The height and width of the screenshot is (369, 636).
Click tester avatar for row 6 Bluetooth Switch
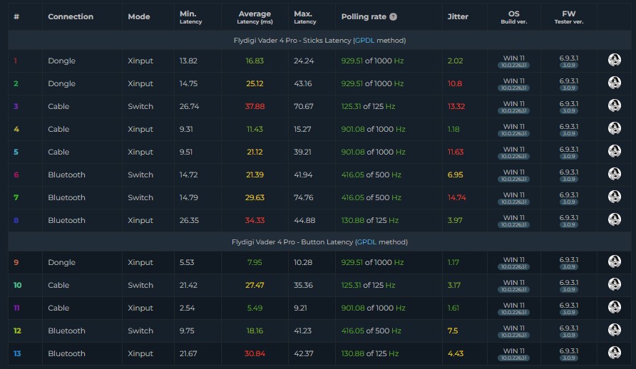click(x=615, y=175)
